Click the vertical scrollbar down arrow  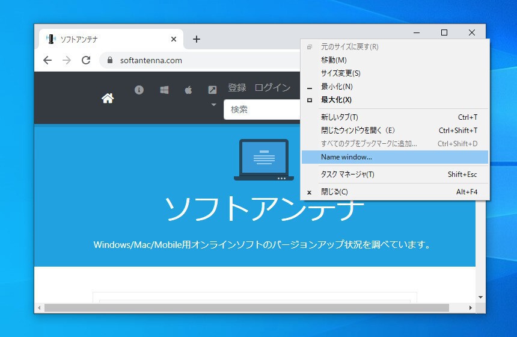click(x=481, y=297)
